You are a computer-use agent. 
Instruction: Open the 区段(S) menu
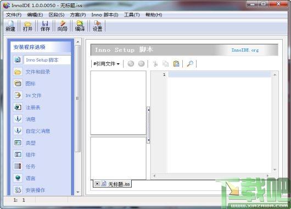57,15
